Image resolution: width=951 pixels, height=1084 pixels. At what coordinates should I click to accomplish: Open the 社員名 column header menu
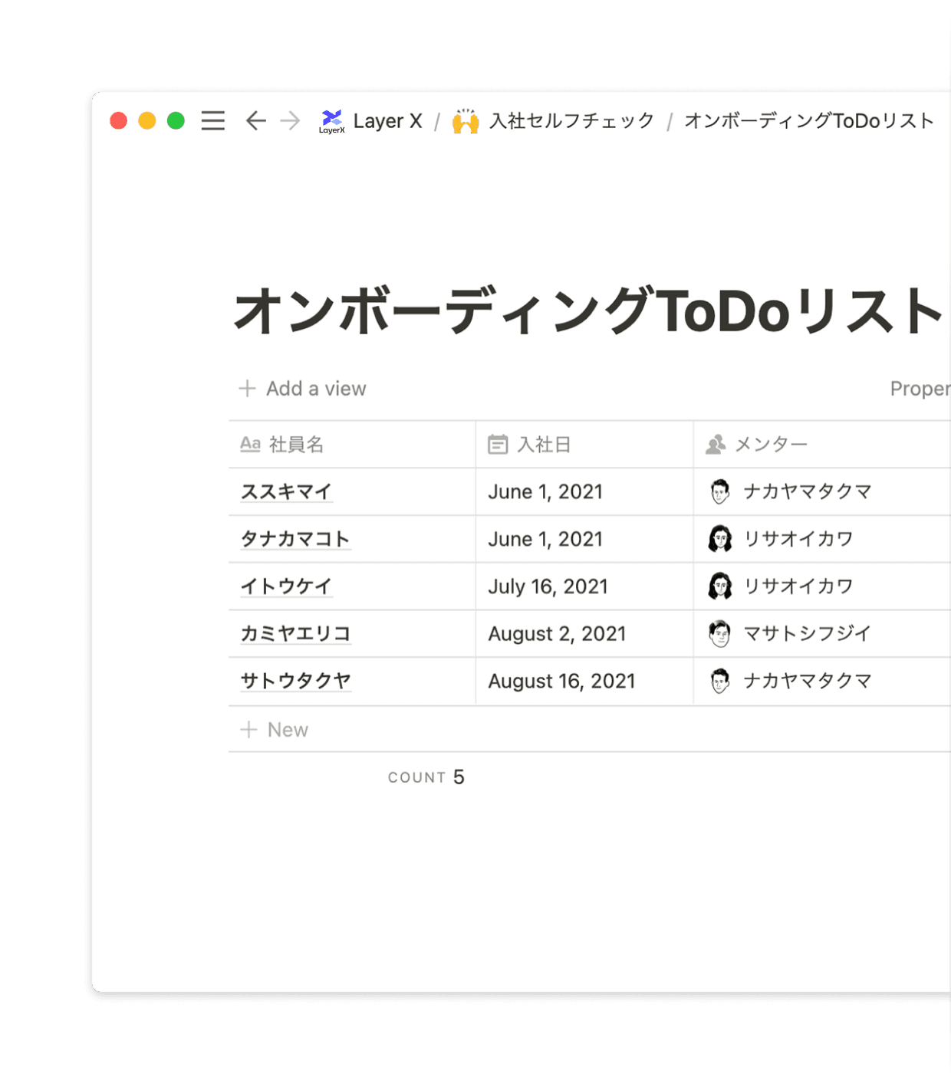point(295,445)
